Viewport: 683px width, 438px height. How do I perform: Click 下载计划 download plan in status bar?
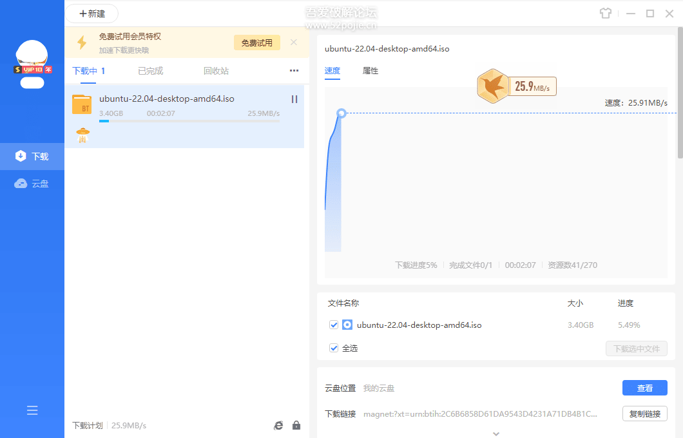coord(88,425)
